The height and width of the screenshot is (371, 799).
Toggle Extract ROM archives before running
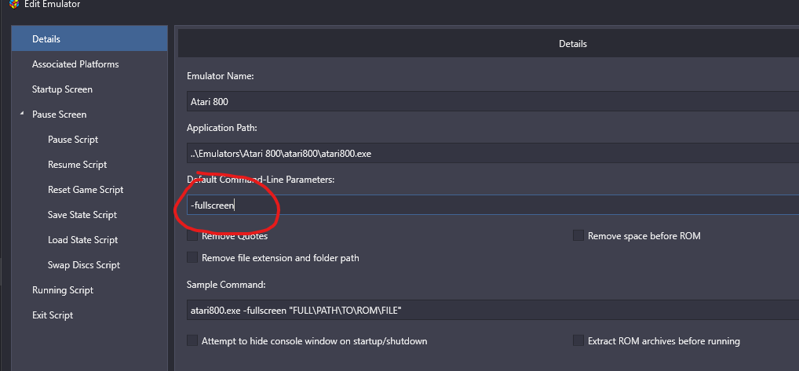[578, 340]
